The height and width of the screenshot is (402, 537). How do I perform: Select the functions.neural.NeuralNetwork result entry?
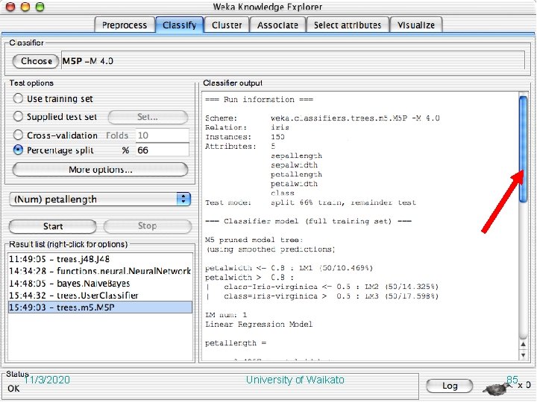[x=100, y=271]
